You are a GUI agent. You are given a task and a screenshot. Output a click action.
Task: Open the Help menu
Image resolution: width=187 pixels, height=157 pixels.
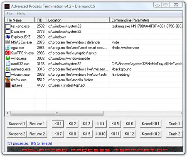coord(21,14)
